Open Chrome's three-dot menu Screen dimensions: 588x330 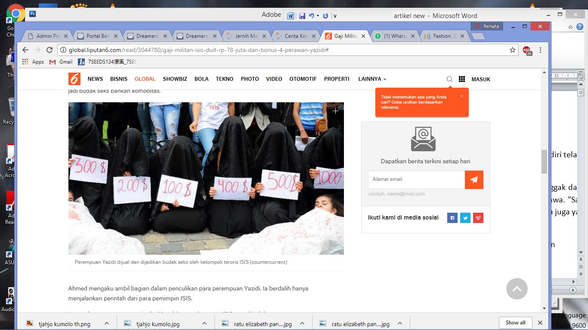click(x=540, y=50)
